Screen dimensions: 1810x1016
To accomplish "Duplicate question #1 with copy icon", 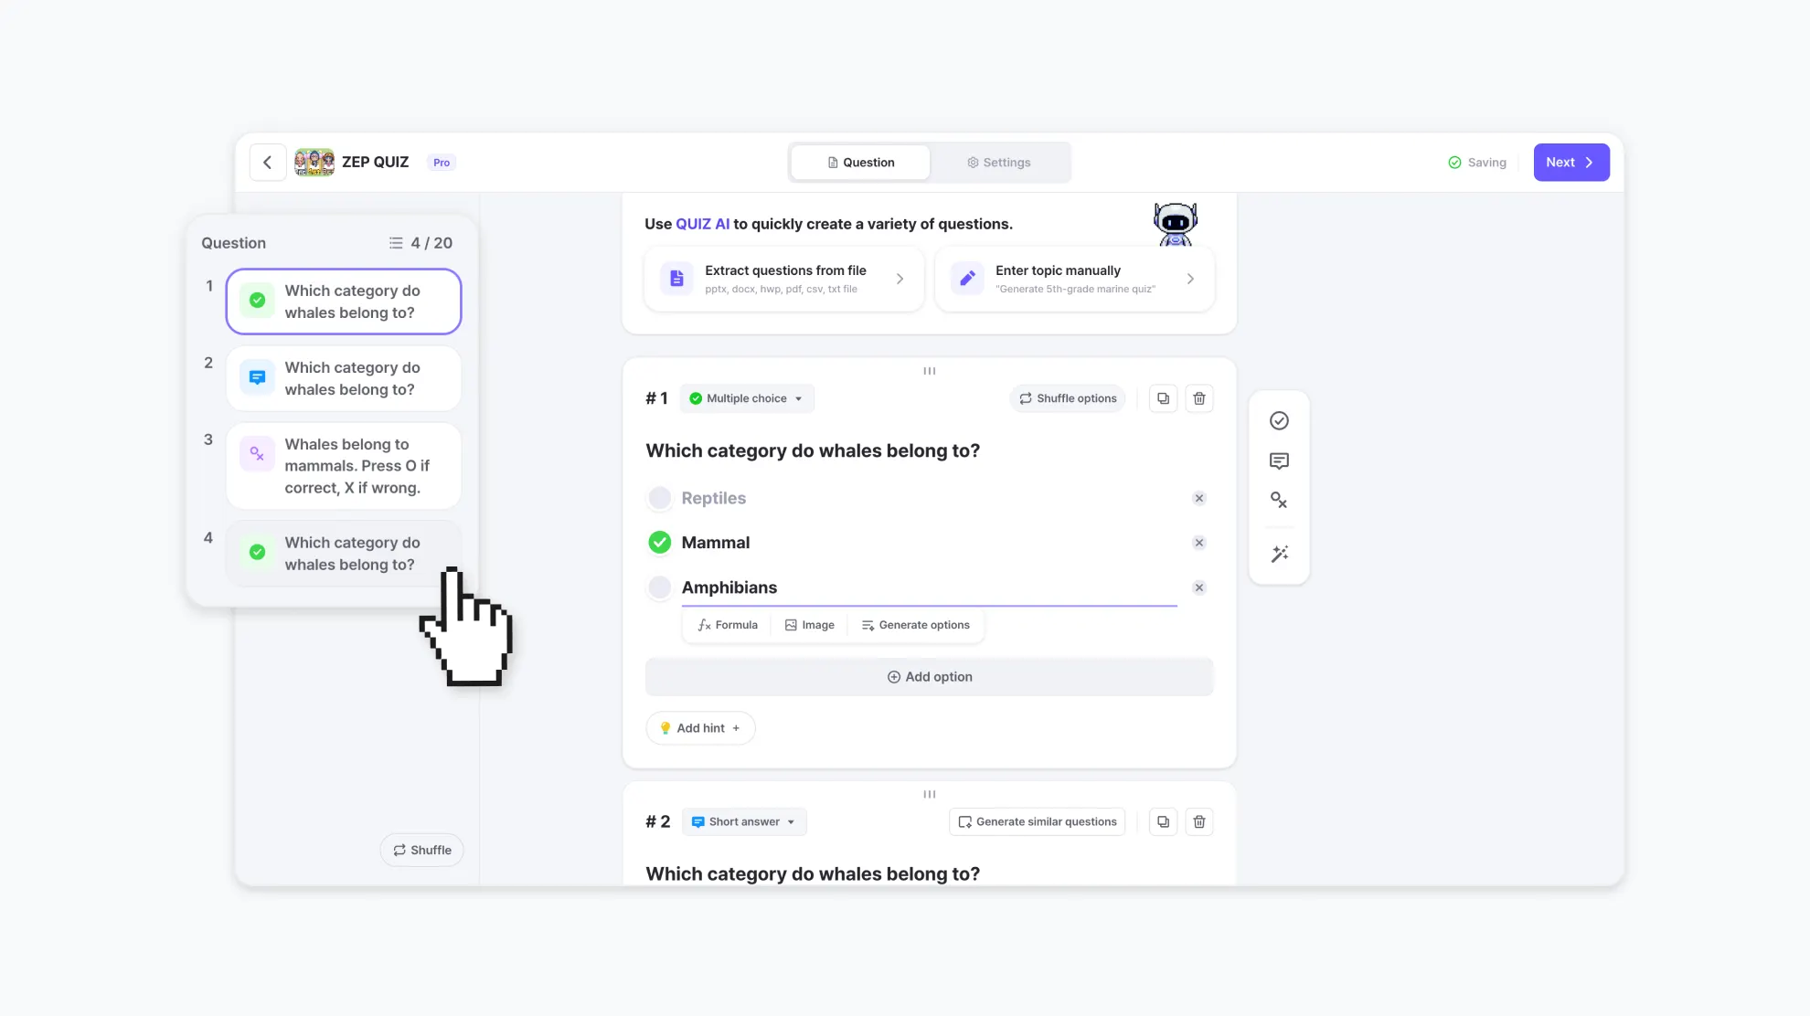I will pyautogui.click(x=1163, y=398).
